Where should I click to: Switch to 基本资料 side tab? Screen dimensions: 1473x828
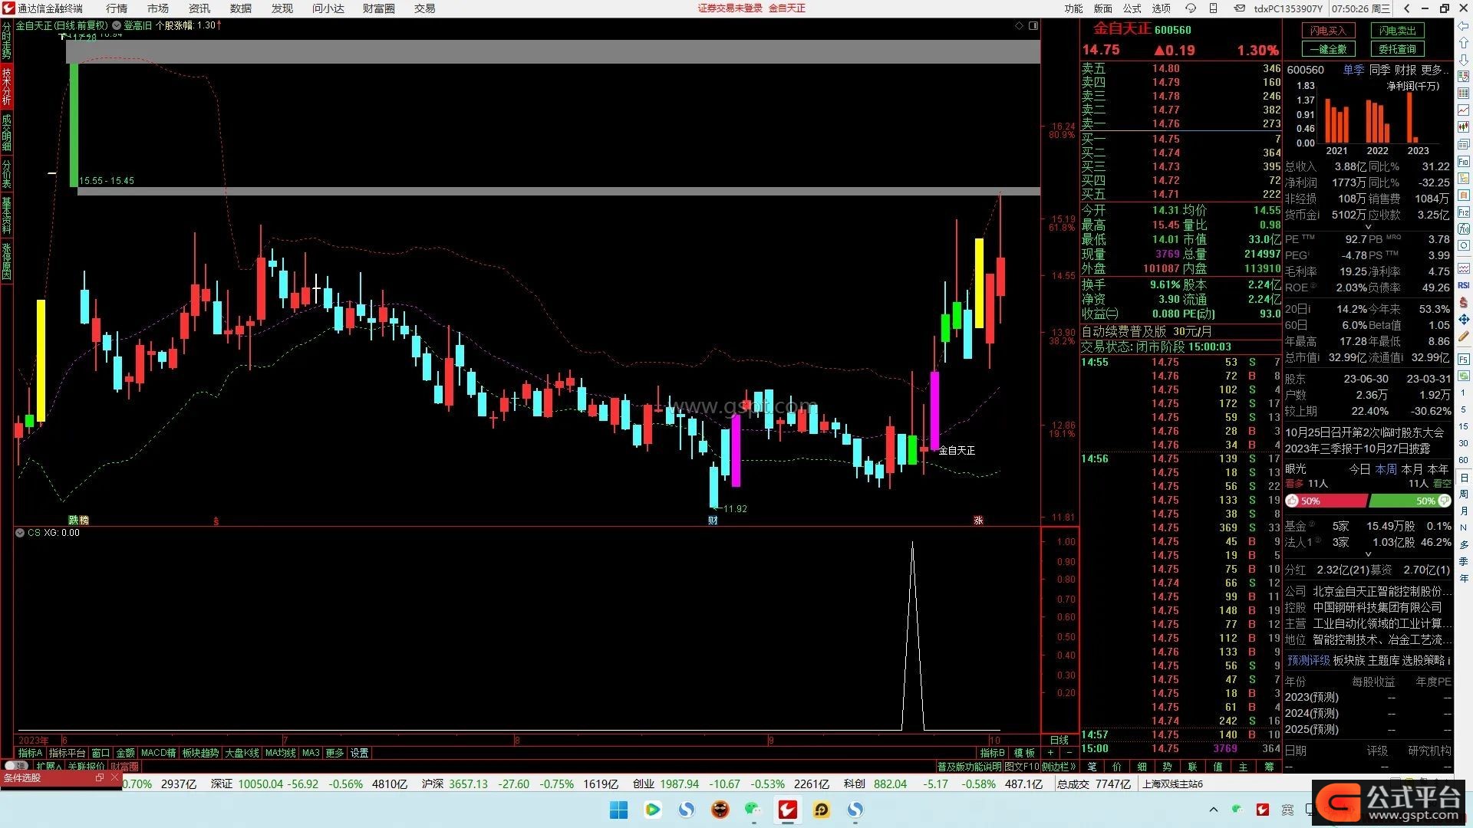6,215
